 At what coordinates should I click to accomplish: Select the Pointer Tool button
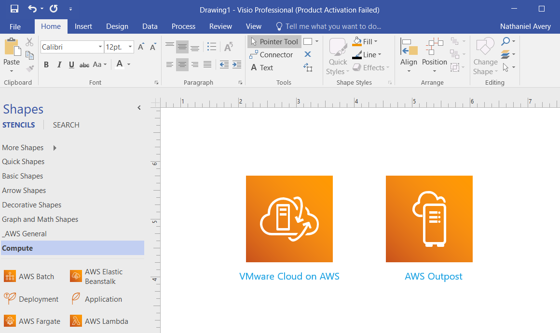(x=274, y=42)
